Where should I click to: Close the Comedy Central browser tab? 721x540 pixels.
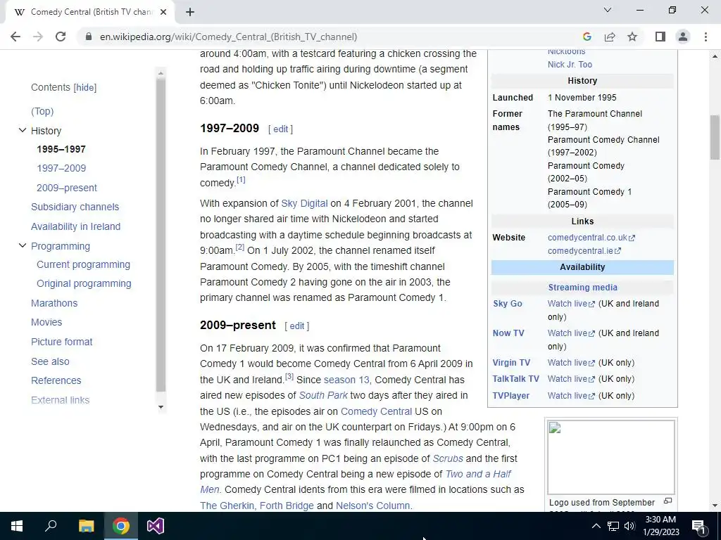click(163, 12)
